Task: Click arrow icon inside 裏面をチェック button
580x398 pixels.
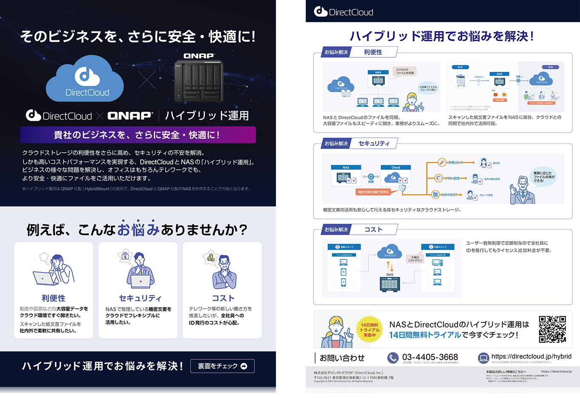Action: pyautogui.click(x=244, y=366)
